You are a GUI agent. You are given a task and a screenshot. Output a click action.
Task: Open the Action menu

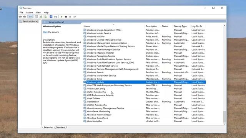pos(29,13)
